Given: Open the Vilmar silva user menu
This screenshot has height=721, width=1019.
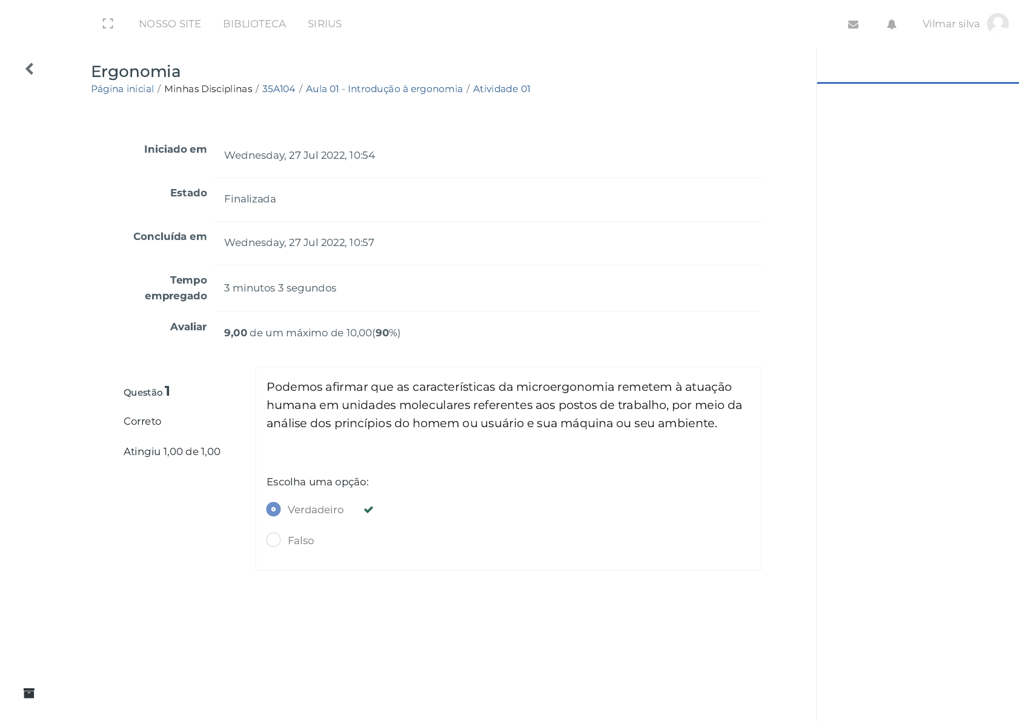Looking at the screenshot, I should point(951,24).
